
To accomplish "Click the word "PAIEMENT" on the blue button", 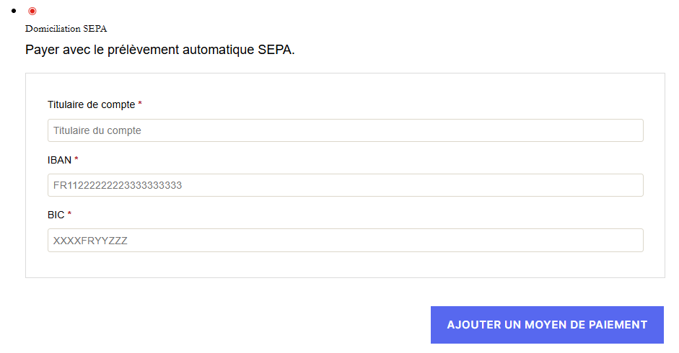I will pos(616,325).
